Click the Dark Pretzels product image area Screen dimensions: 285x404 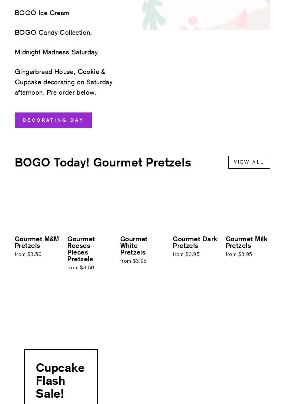195,207
